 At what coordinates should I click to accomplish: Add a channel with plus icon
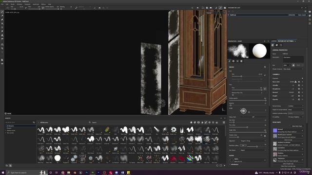tap(302, 78)
